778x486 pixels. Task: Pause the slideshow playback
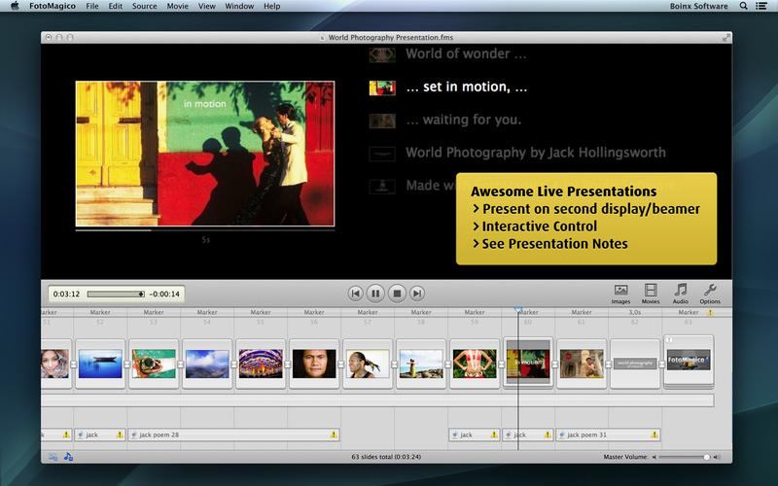(x=376, y=293)
